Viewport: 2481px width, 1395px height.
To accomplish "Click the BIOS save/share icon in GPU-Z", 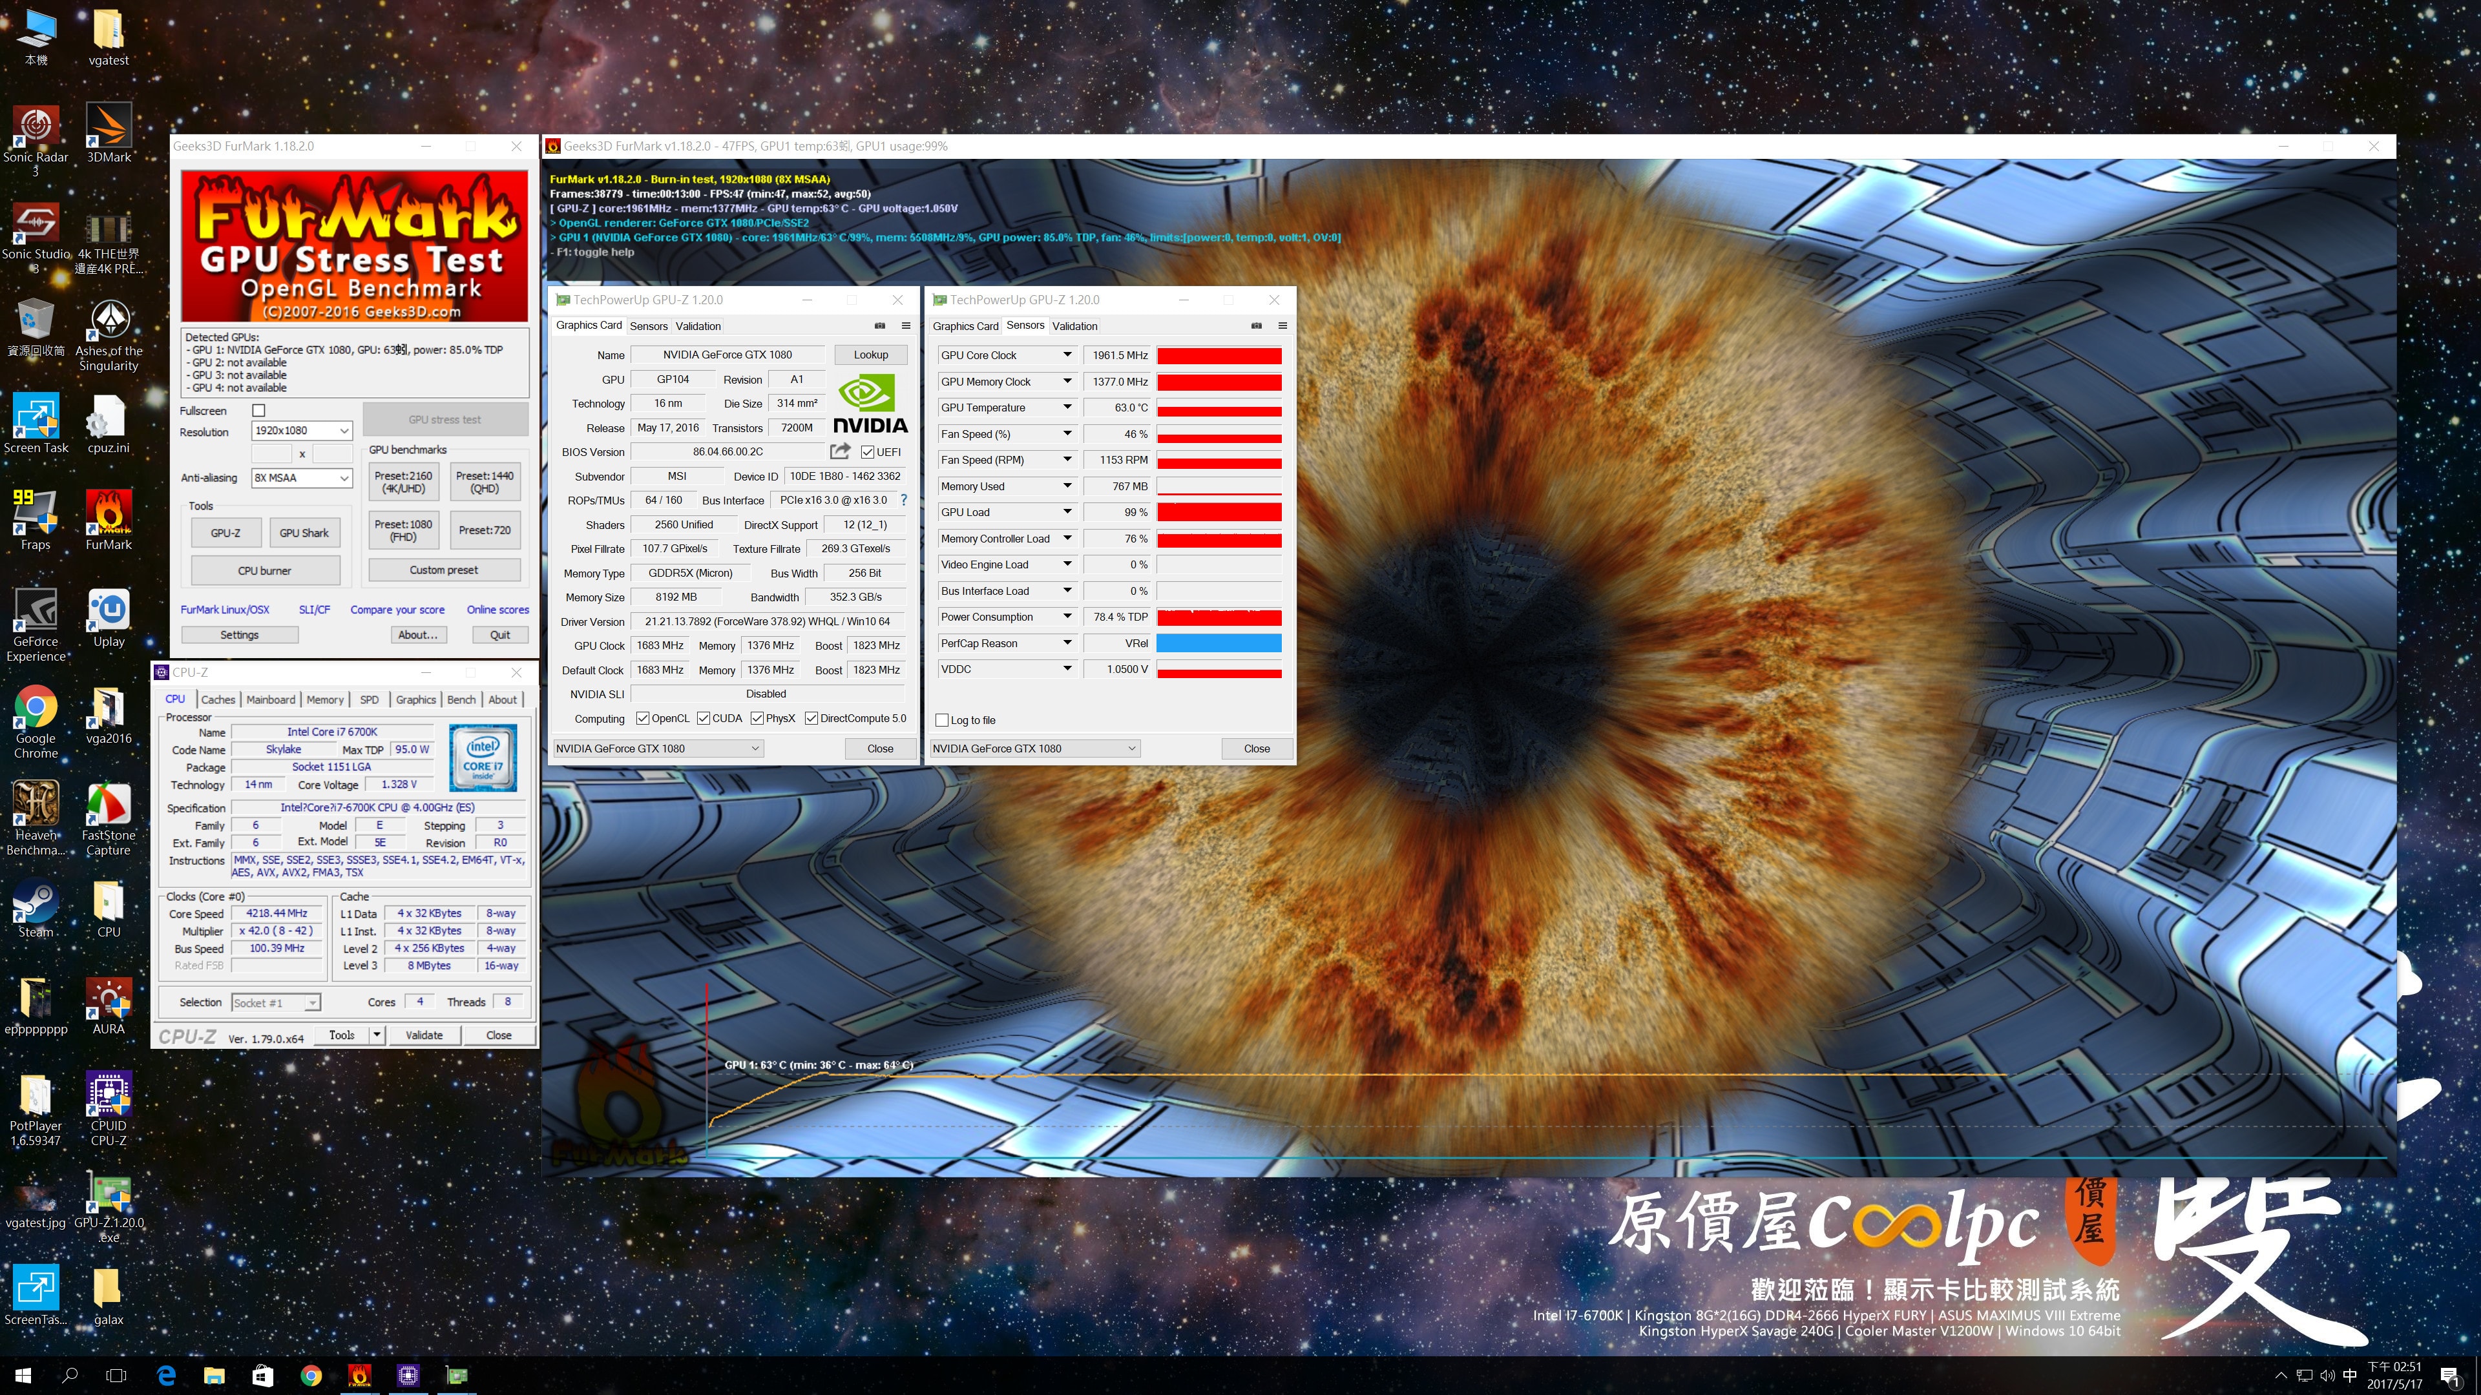I will pyautogui.click(x=840, y=451).
